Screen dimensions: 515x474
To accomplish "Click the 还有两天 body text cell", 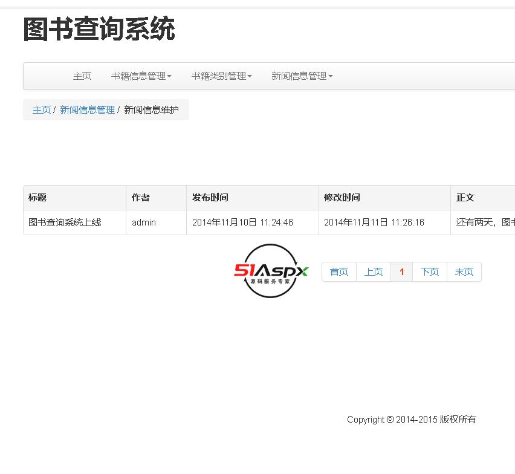I will coord(483,222).
